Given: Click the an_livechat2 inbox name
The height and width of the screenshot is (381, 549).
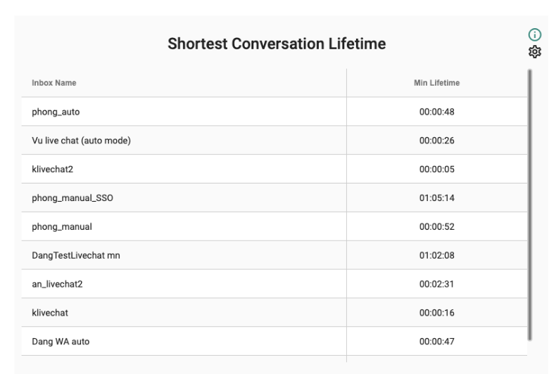Looking at the screenshot, I should click(x=57, y=284).
